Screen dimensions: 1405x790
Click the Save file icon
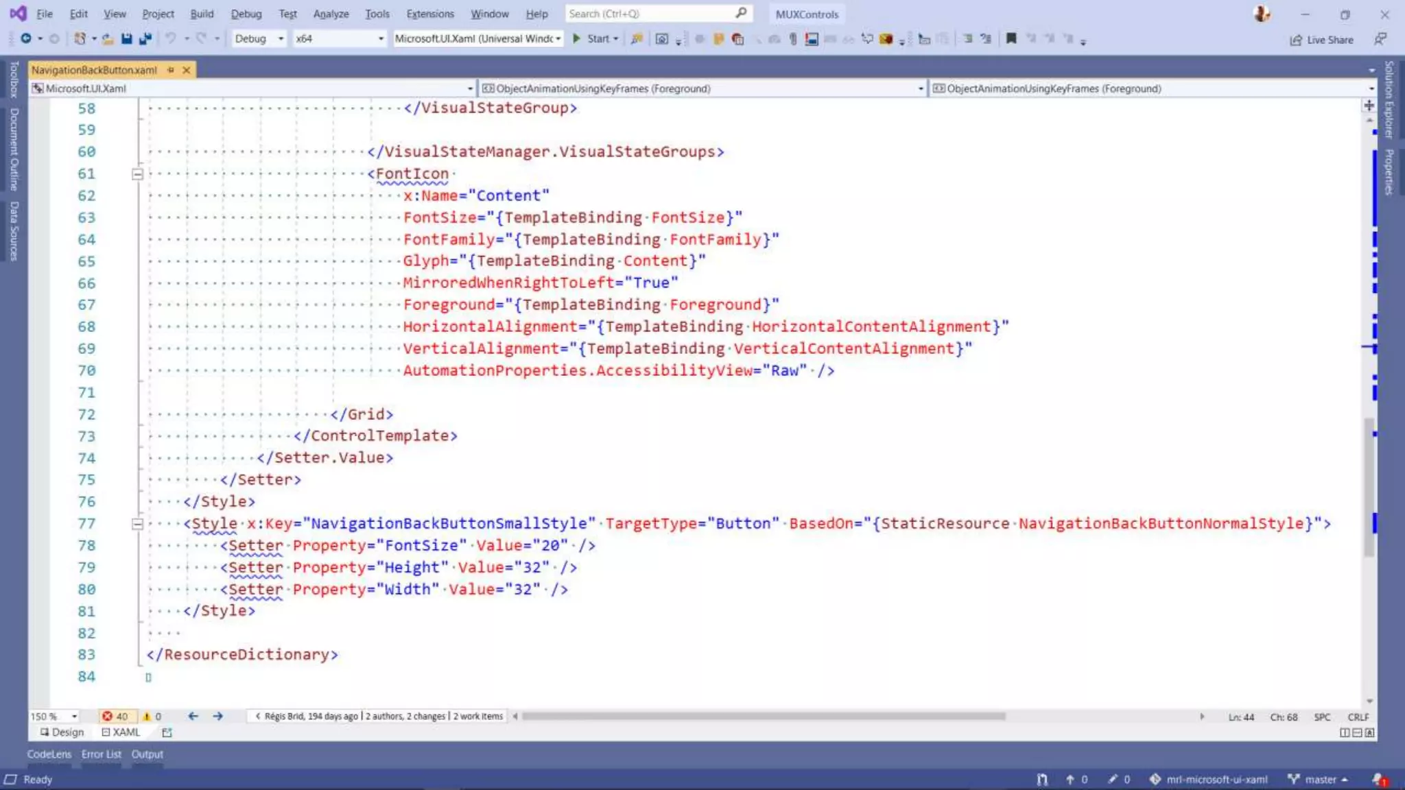[126, 39]
